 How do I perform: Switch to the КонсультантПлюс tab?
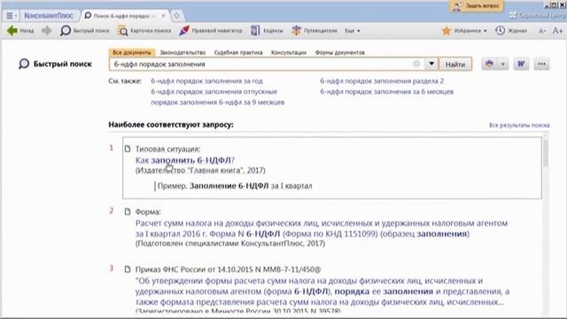click(x=49, y=16)
